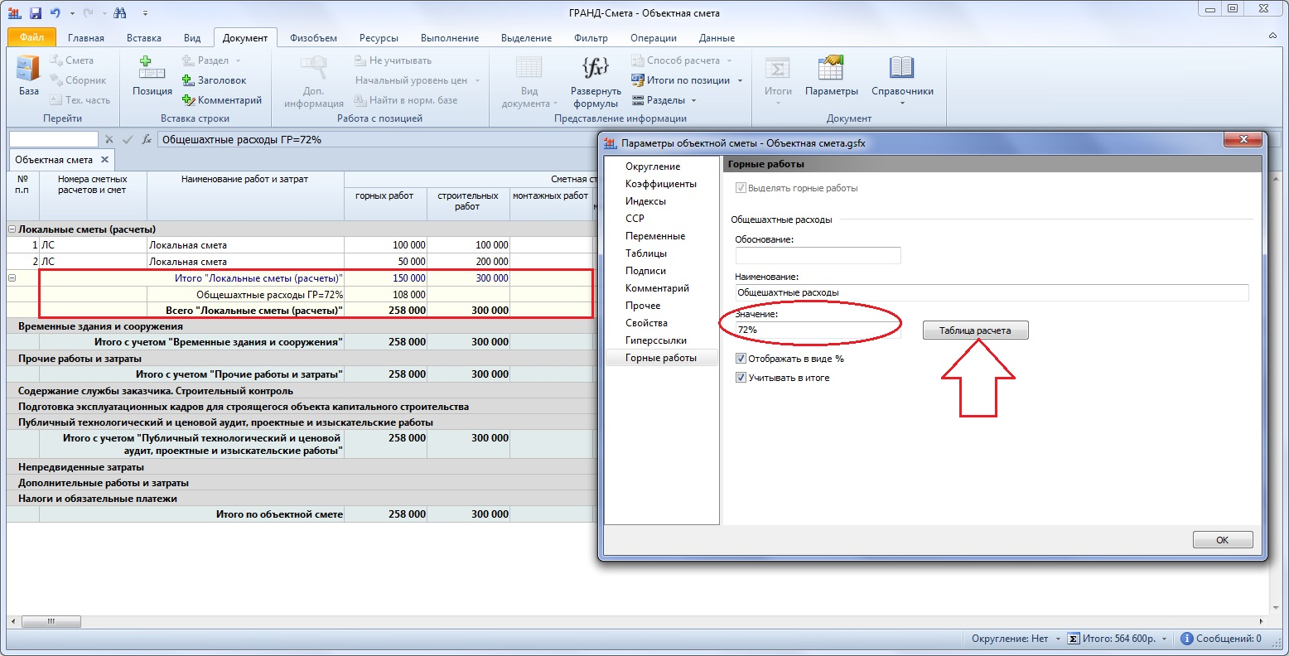1289x656 pixels.
Task: Click Выделять горные работы checkbox
Action: [741, 188]
